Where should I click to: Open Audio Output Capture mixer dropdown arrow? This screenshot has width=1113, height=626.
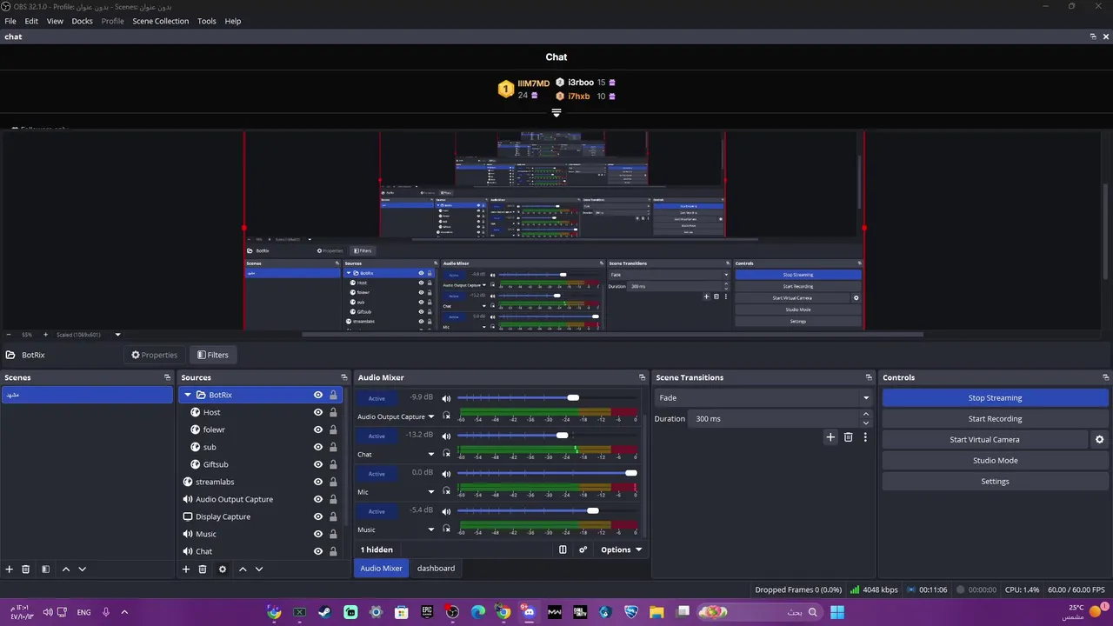430,416
